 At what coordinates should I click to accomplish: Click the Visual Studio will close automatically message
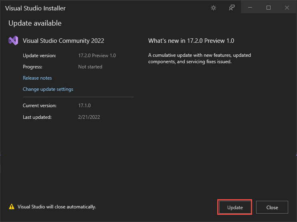(57, 207)
